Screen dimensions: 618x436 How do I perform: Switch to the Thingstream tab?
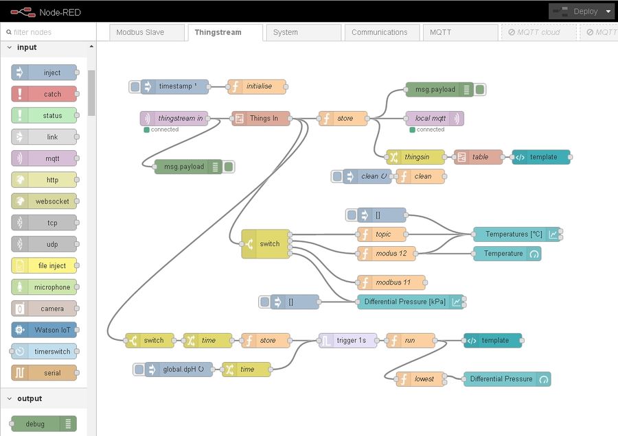225,32
